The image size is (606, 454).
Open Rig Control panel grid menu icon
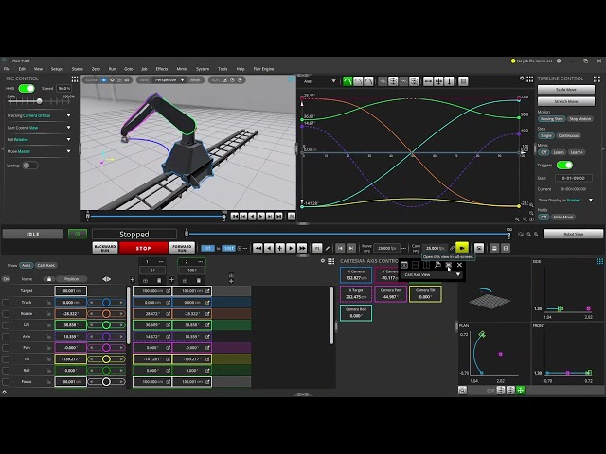[x=75, y=79]
